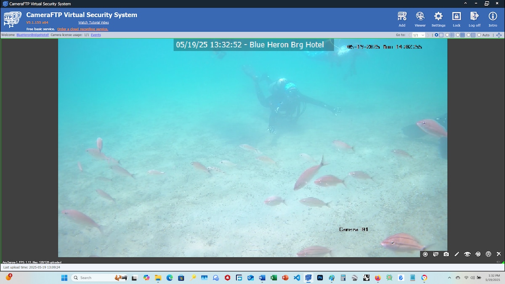Click the full screen expand arrows icon
Screen dimensions: 505x284
[x=499, y=35]
